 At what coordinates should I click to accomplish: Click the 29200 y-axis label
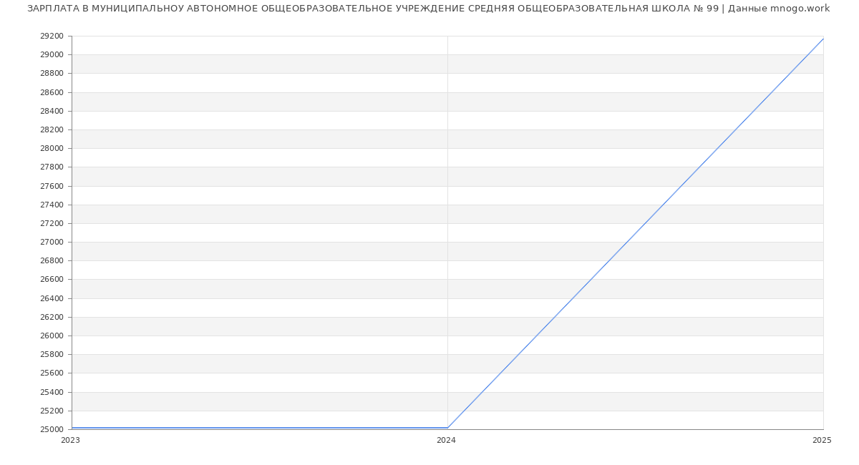[52, 36]
